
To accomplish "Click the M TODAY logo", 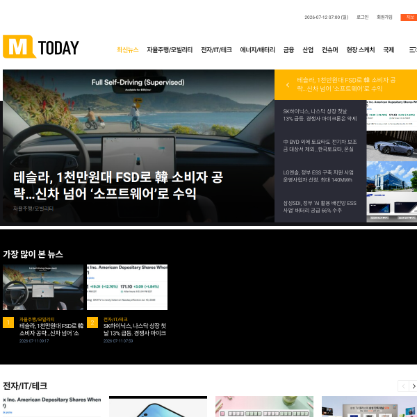I will [41, 47].
